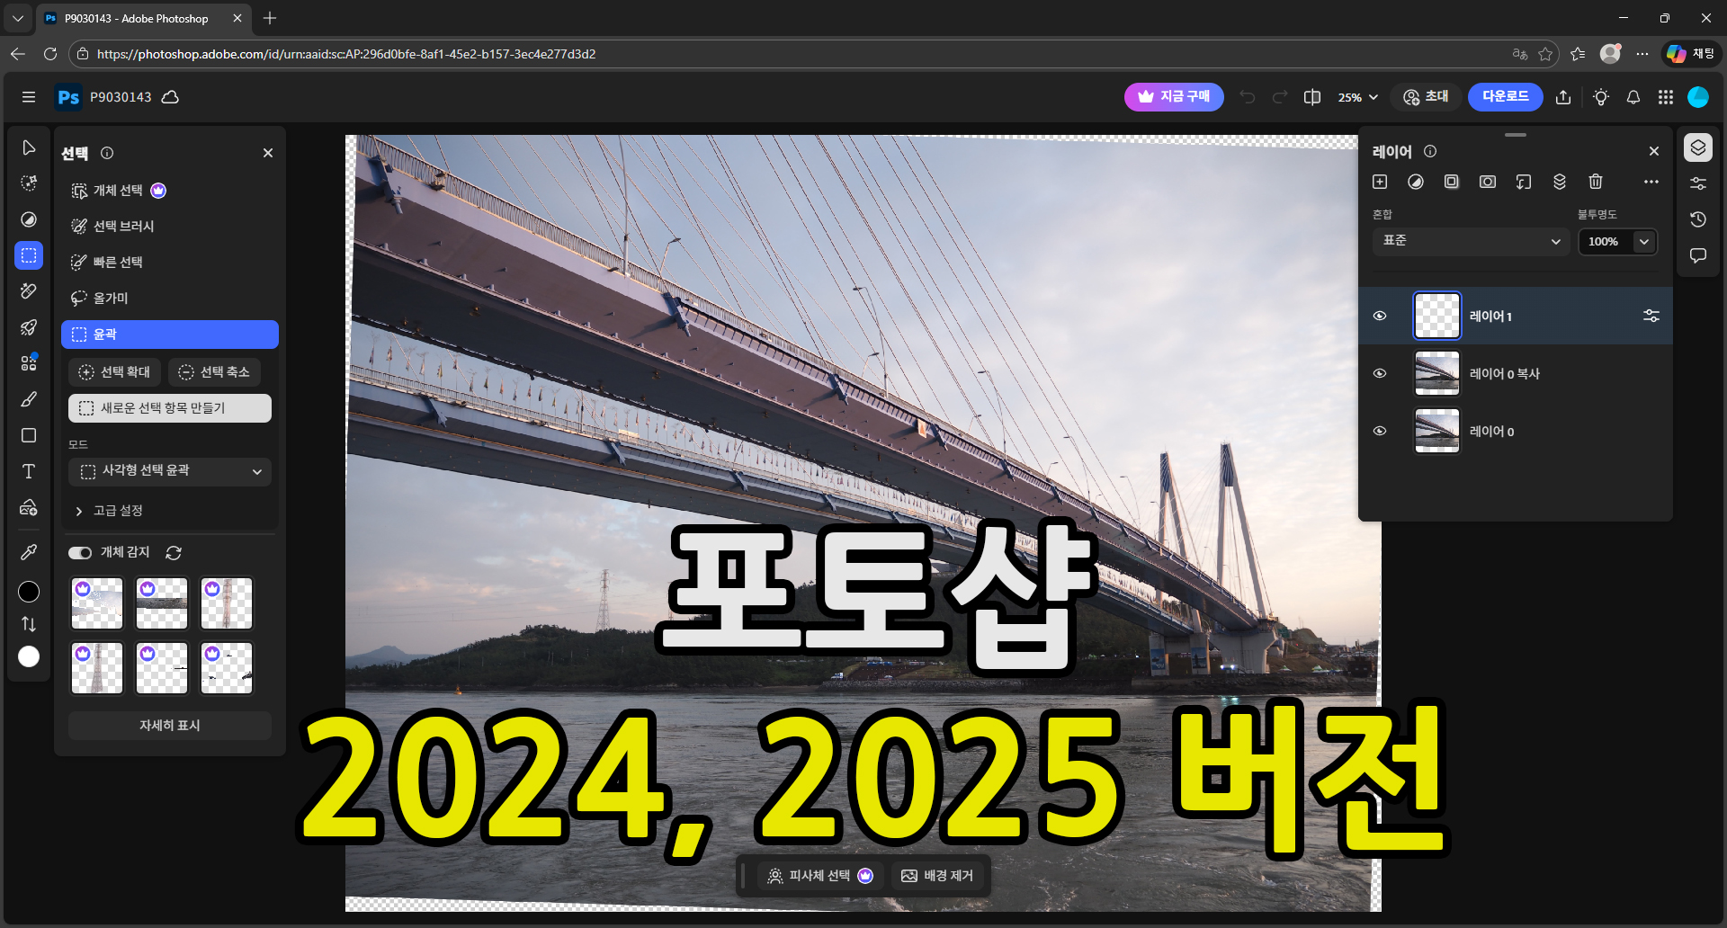Image resolution: width=1727 pixels, height=928 pixels.
Task: Click 새로운 선택 항목 만들기 button
Action: [x=170, y=408]
